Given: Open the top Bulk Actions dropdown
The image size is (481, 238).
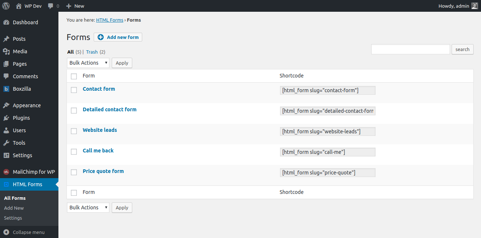Looking at the screenshot, I should pos(88,63).
